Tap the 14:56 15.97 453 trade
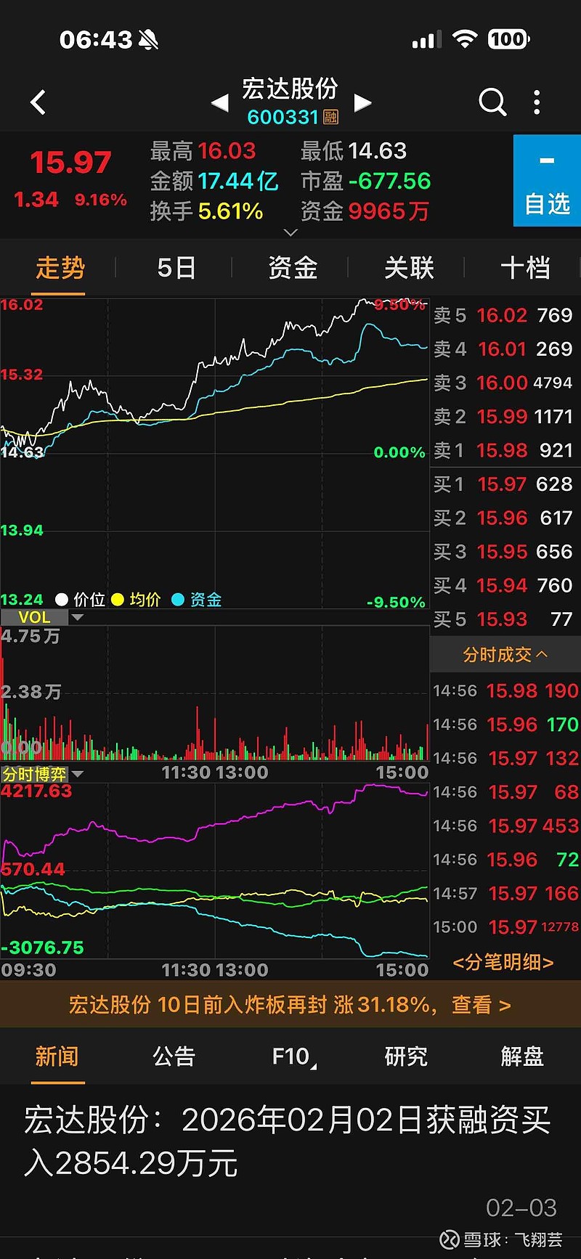Image resolution: width=581 pixels, height=1259 pixels. pyautogui.click(x=506, y=826)
